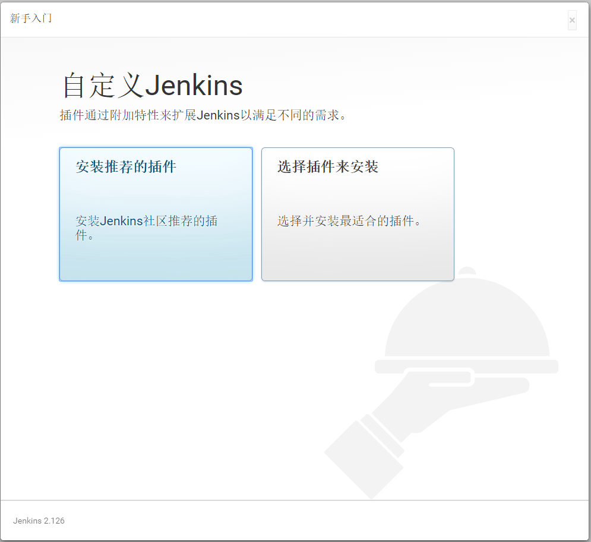Click the 新手入门 title text
The image size is (591, 542).
click(30, 18)
